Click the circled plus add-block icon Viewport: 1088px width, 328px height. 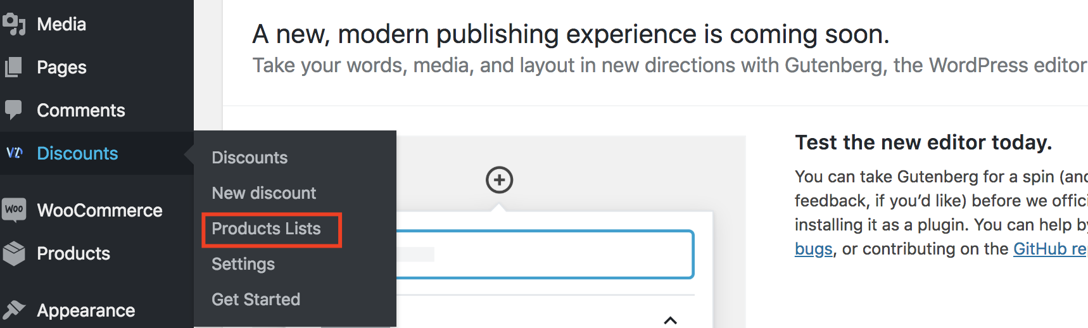point(500,180)
